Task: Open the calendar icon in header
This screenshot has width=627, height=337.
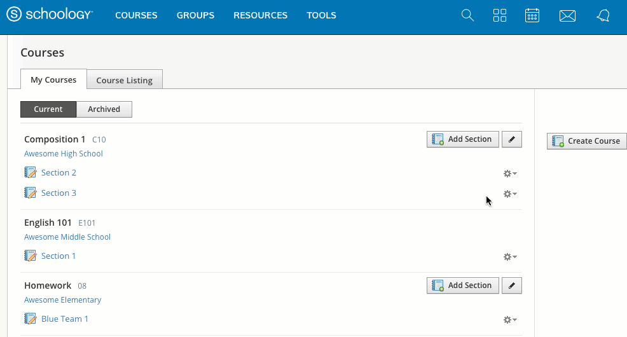Action: tap(532, 16)
